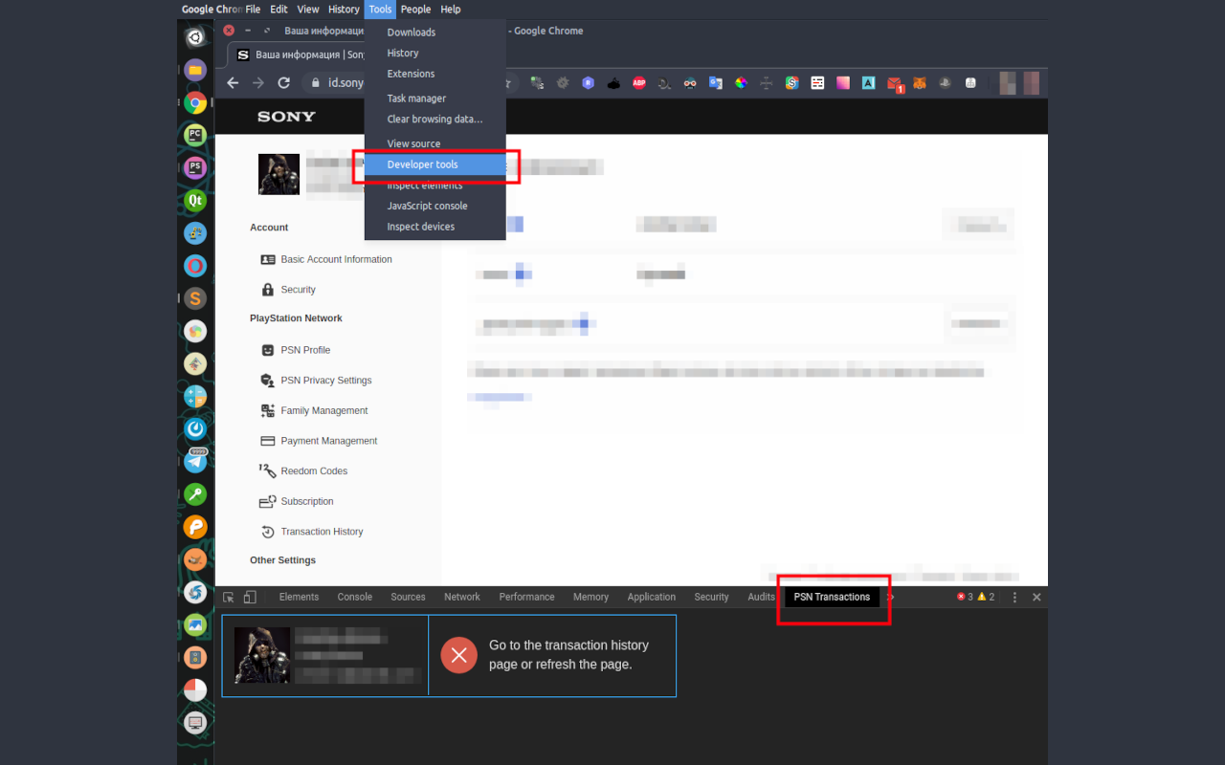Toggle the device toolbar in DevTools
The width and height of the screenshot is (1225, 765).
[250, 597]
